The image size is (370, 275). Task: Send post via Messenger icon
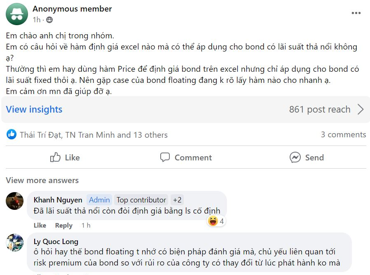tap(307, 157)
